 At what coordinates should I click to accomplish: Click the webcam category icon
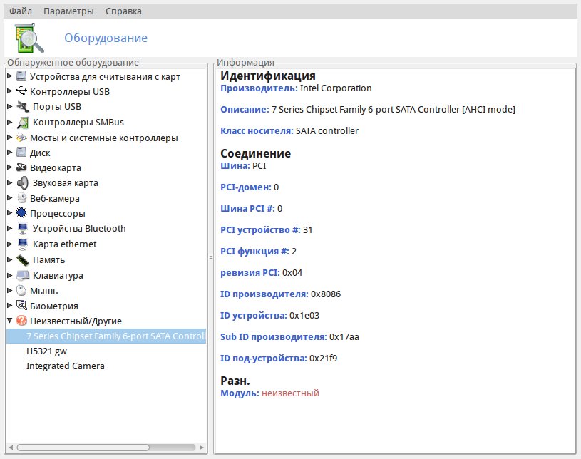21,198
